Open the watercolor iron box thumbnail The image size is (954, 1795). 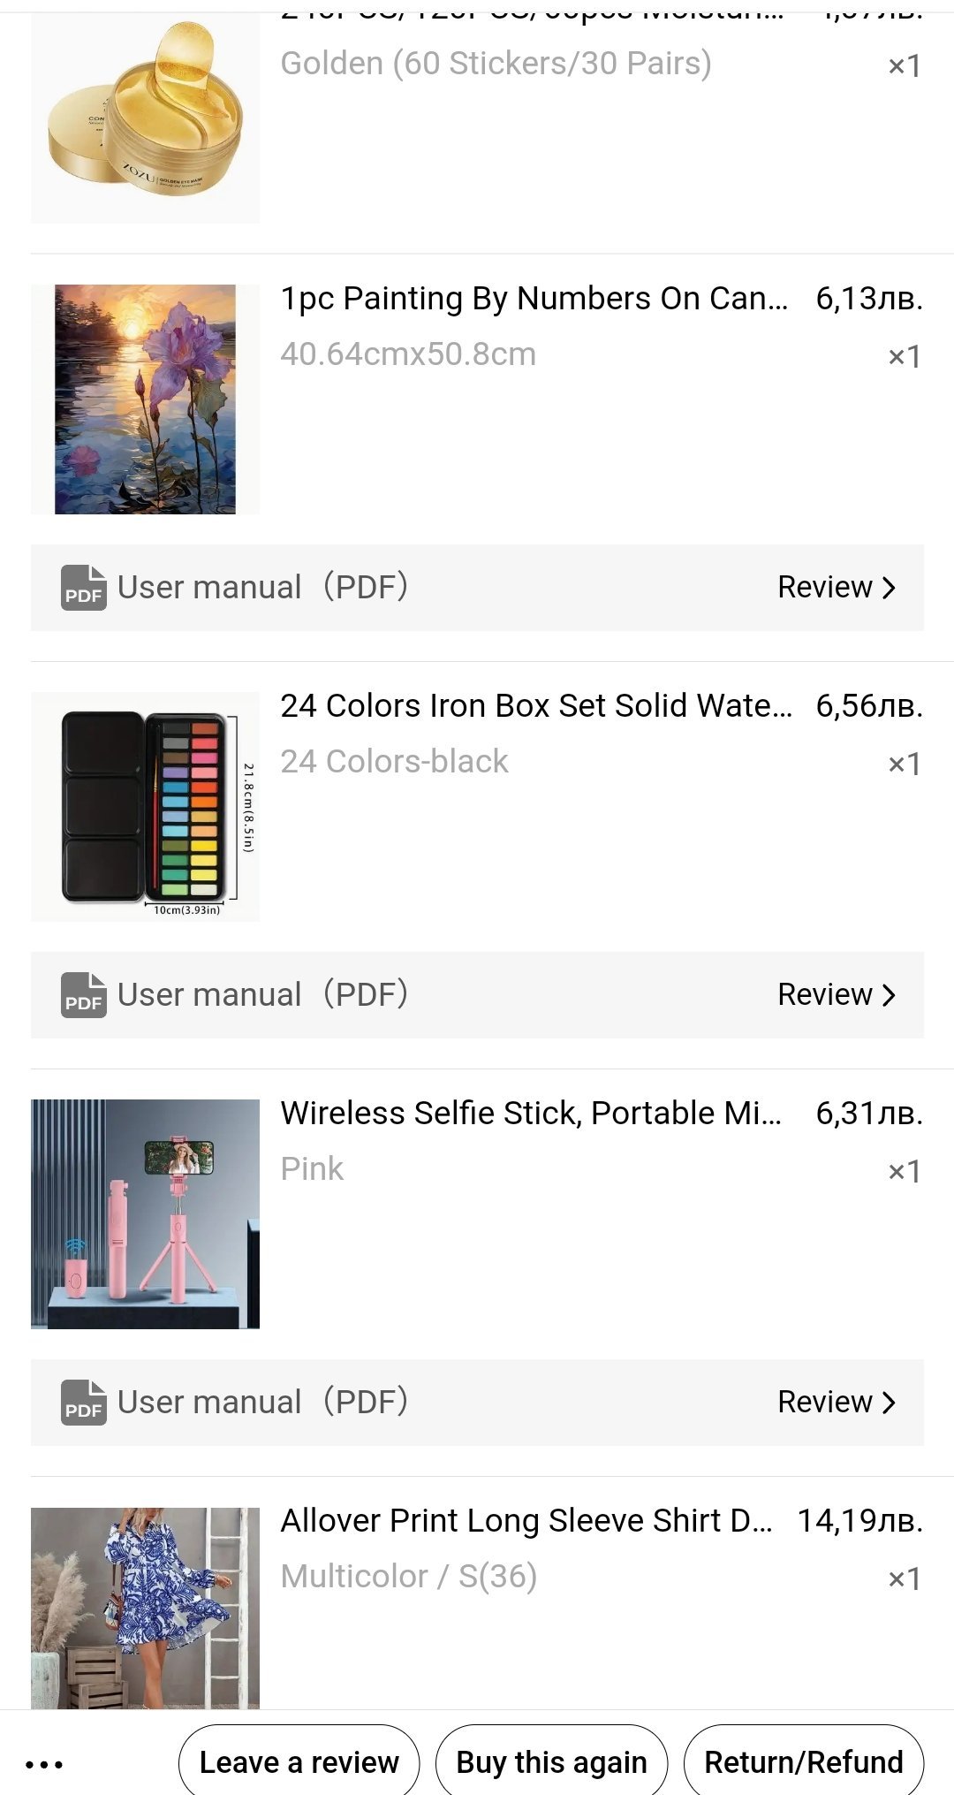point(146,807)
